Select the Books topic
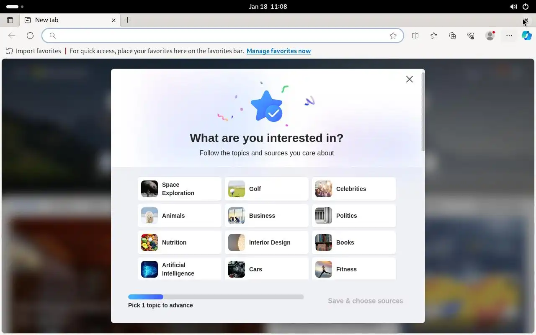The height and width of the screenshot is (335, 536). (354, 242)
